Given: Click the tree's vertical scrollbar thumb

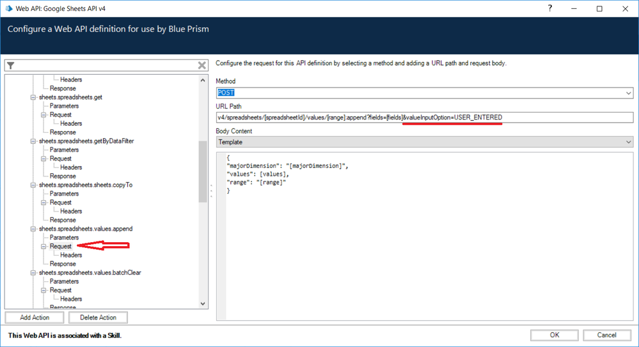Looking at the screenshot, I should (x=203, y=171).
